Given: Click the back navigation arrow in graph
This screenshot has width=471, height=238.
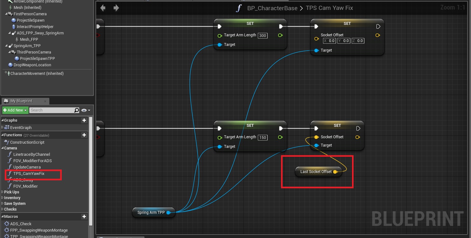Looking at the screenshot, I should pyautogui.click(x=103, y=8).
